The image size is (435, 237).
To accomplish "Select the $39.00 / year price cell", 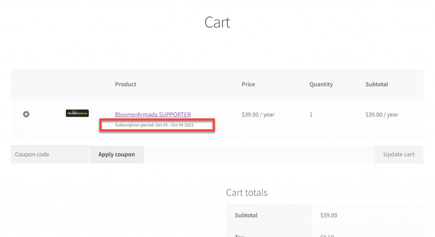I will click(x=258, y=114).
